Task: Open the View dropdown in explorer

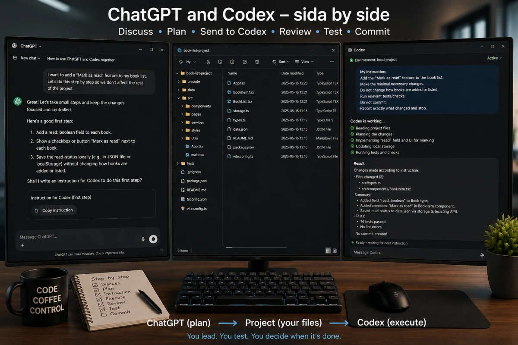Action: [305, 62]
